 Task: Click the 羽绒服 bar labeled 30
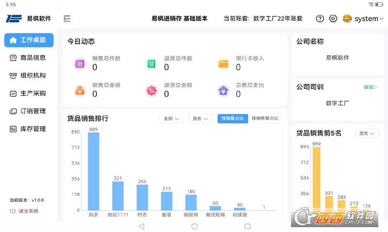click(240, 209)
